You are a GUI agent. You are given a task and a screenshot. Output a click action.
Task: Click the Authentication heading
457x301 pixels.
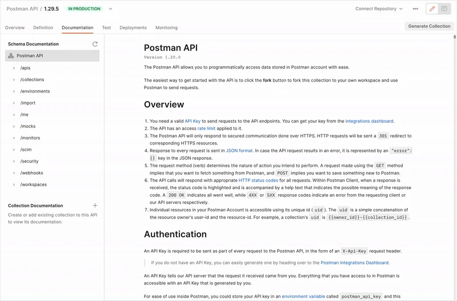click(x=175, y=234)
